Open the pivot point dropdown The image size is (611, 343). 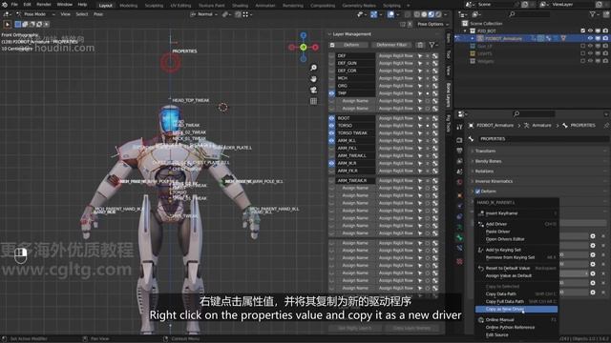point(226,14)
